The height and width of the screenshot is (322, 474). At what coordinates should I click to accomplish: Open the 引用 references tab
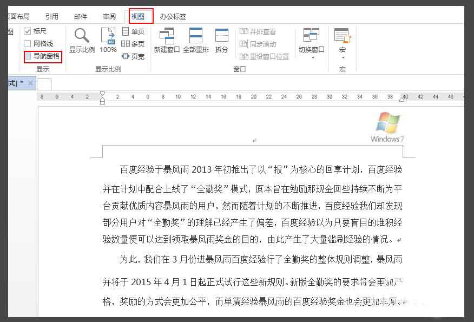52,16
